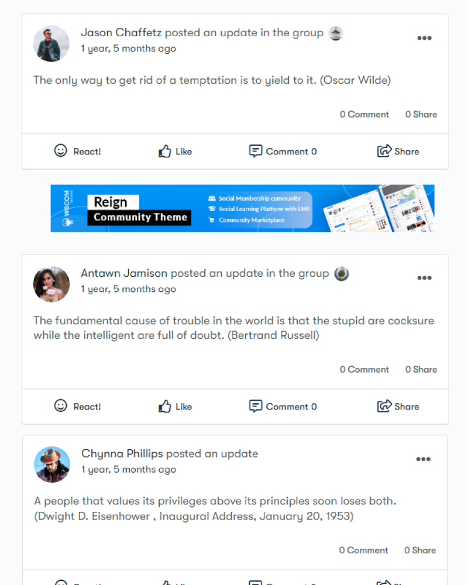
Task: Open the three-dot menu on Chynna Phillips' post
Action: click(423, 459)
